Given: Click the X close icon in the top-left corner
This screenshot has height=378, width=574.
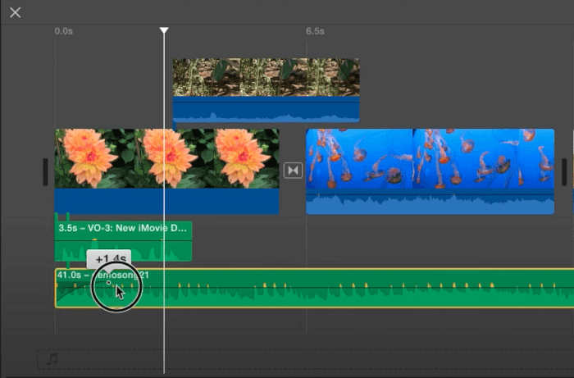Looking at the screenshot, I should (x=16, y=13).
